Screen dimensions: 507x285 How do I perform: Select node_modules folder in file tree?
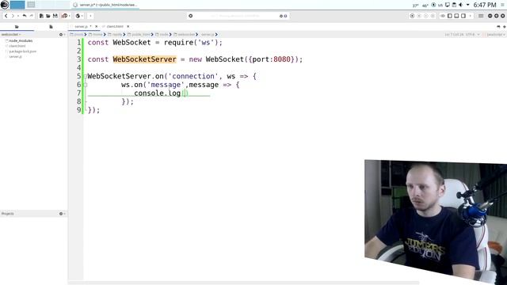(21, 40)
